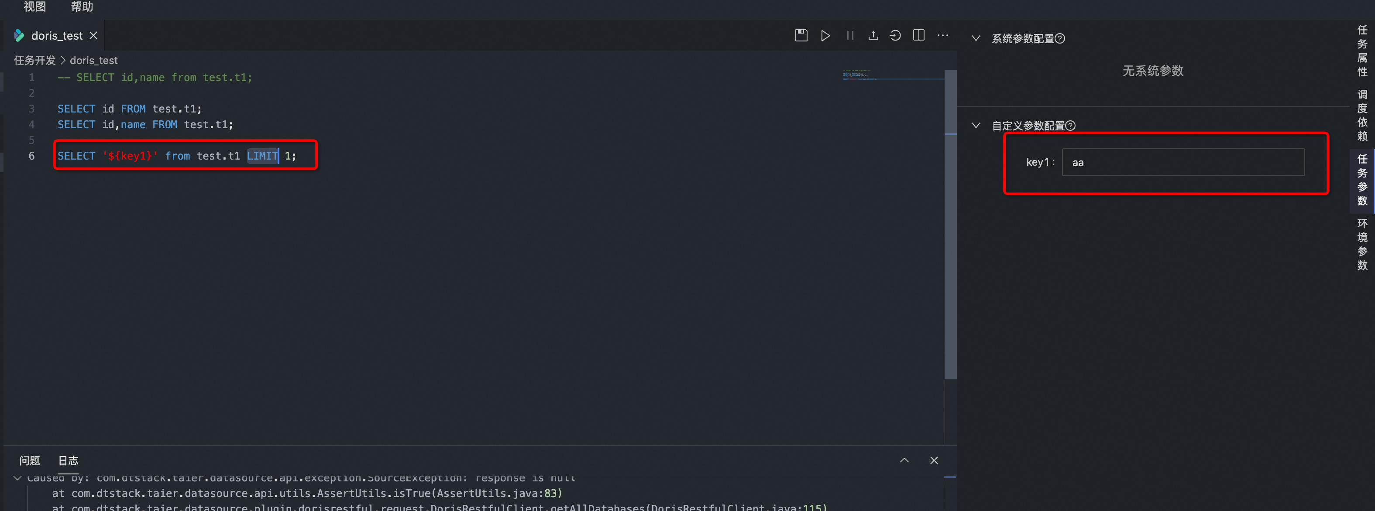This screenshot has height=511, width=1375.
Task: Submit the task for scheduling
Action: (x=873, y=35)
